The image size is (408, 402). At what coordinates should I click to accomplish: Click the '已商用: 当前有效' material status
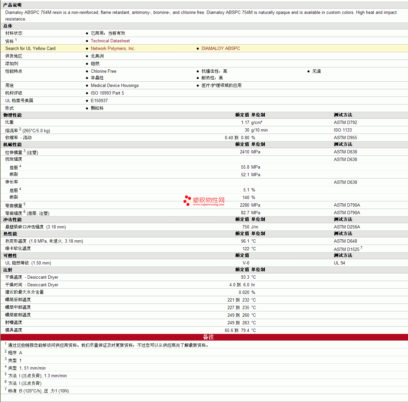coord(108,33)
